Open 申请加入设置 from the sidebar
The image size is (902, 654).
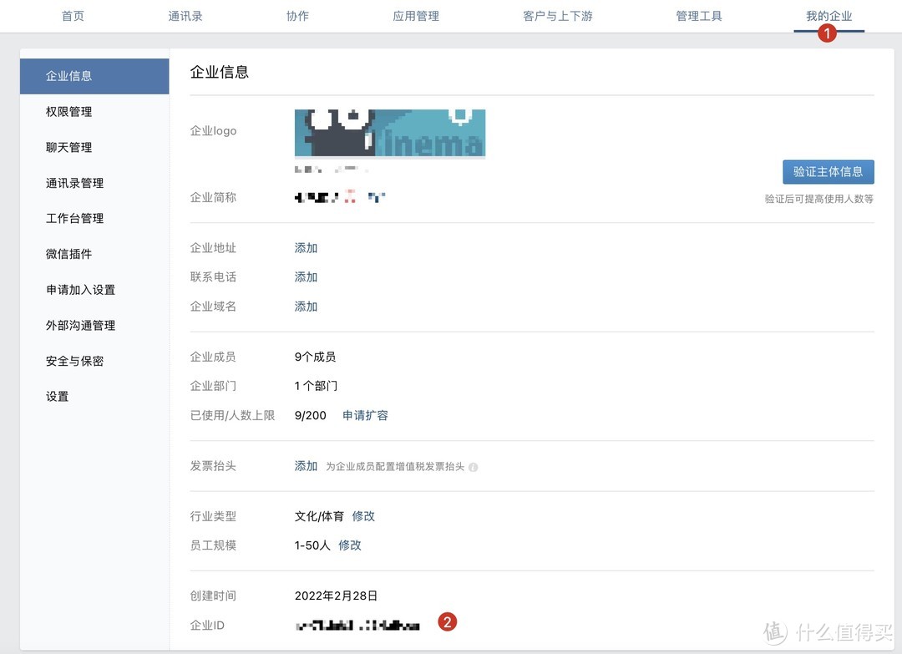[81, 290]
